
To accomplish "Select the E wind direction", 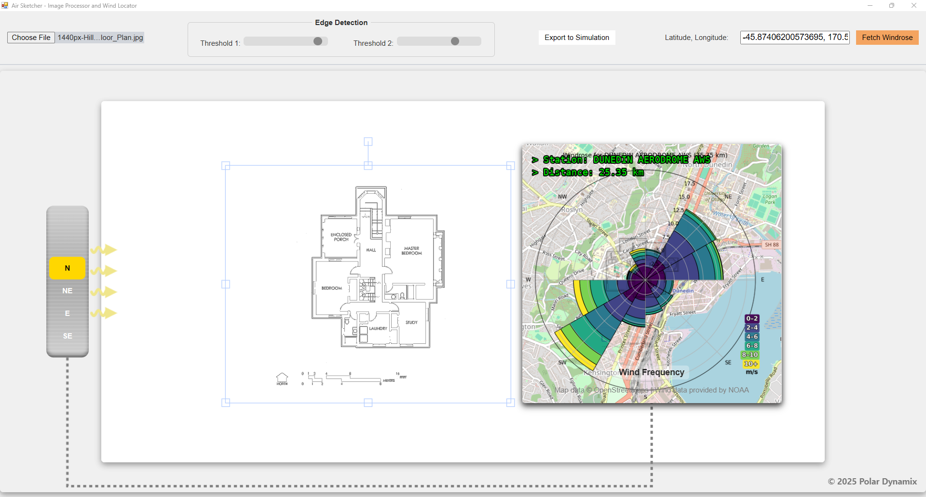I will click(68, 314).
